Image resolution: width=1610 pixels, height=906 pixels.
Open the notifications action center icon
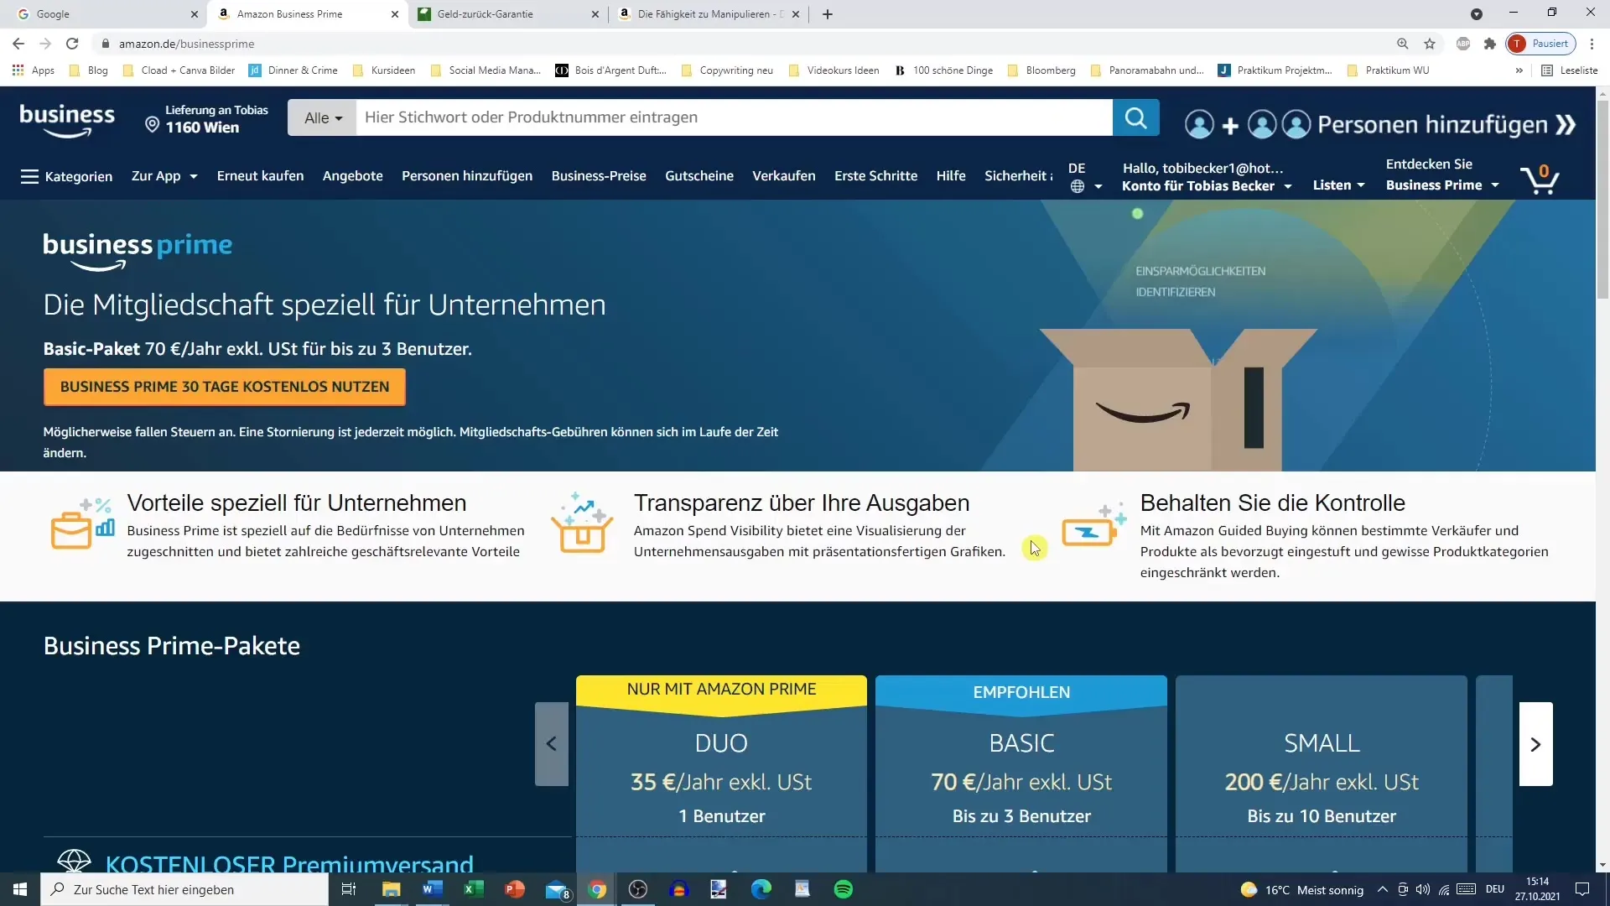1582,889
